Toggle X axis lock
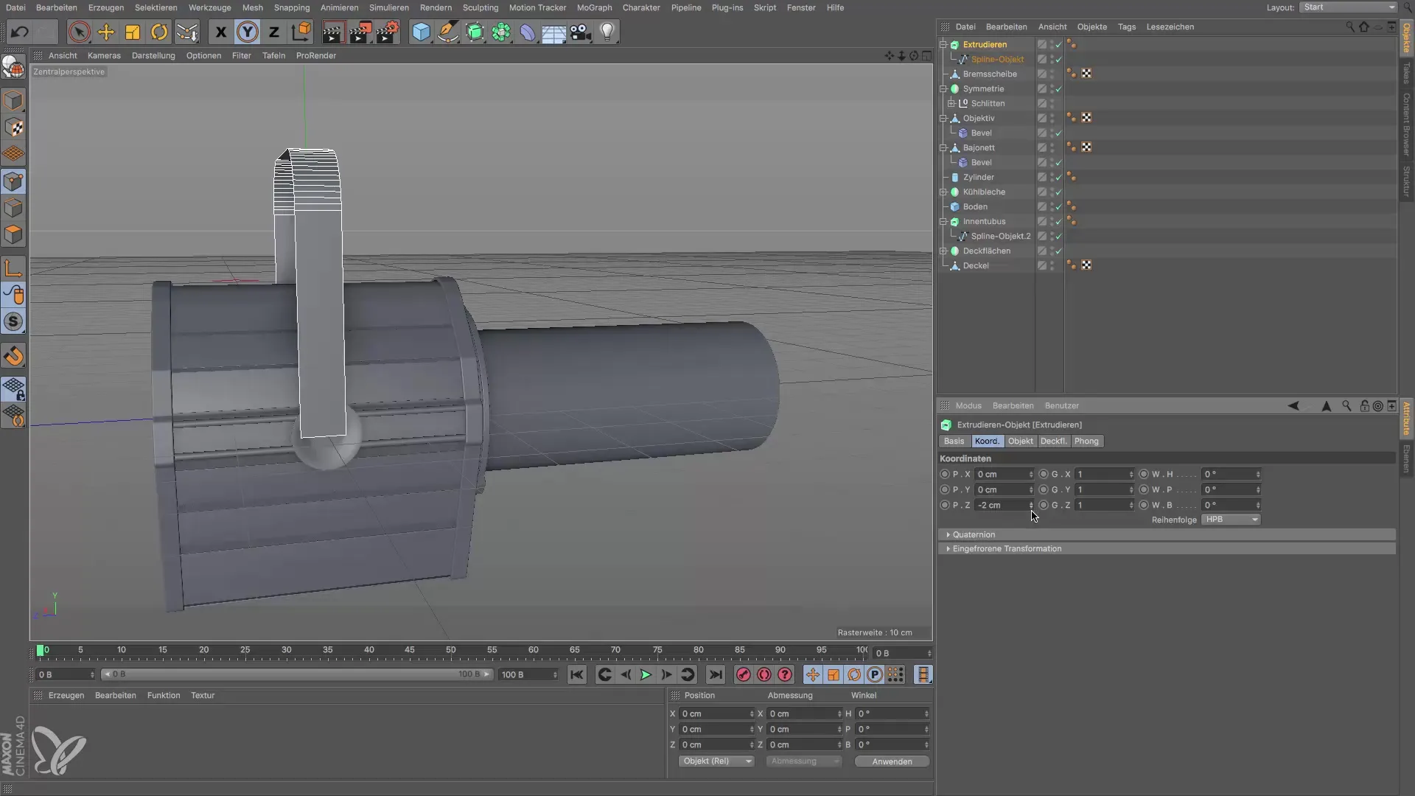This screenshot has width=1415, height=796. 220,32
